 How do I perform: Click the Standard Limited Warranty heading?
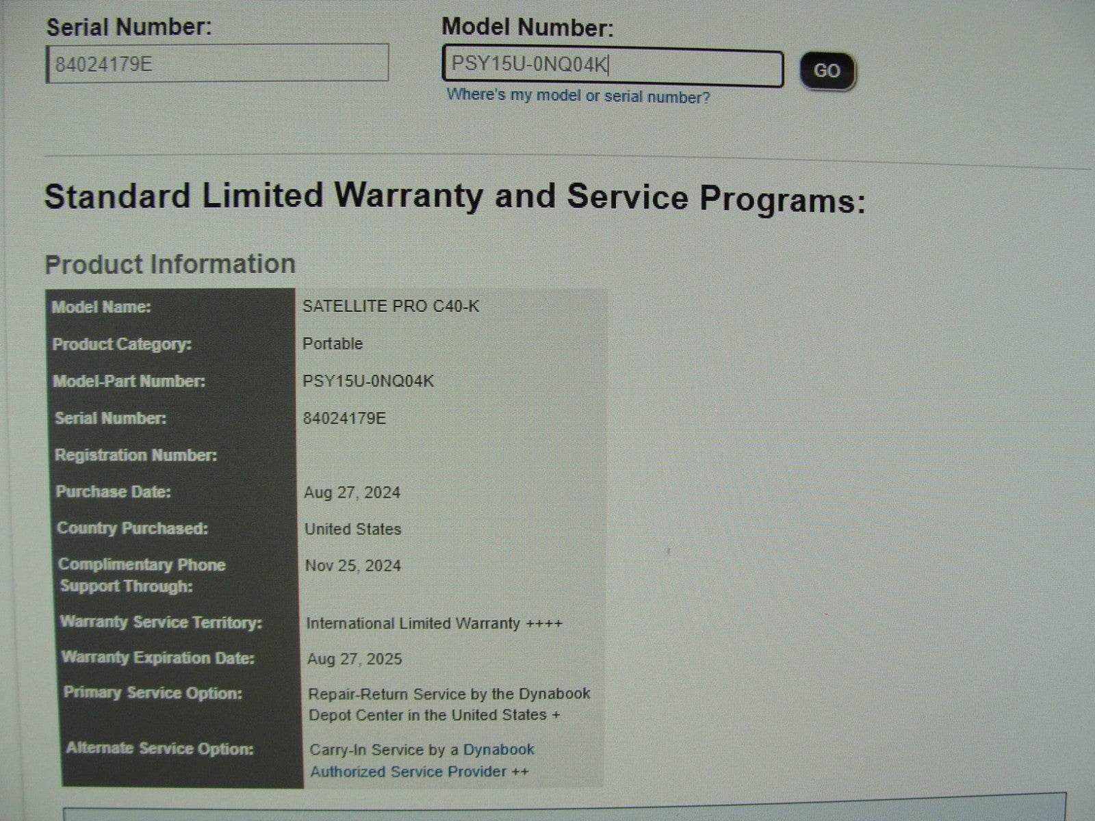(x=456, y=198)
